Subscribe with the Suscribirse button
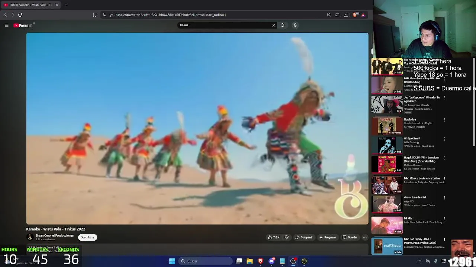Viewport: 476px width, 267px height. point(88,237)
